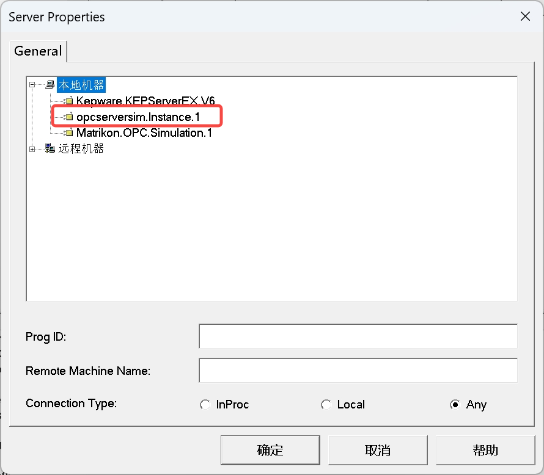Select the InProc connection type
This screenshot has height=475, width=544.
pyautogui.click(x=205, y=405)
